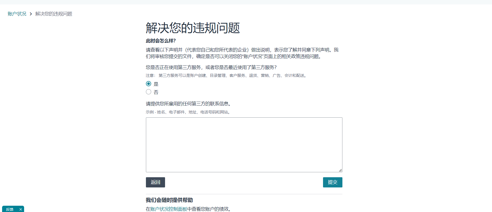Click the 注意 third-party services note text
The height and width of the screenshot is (212, 492).
[227, 76]
